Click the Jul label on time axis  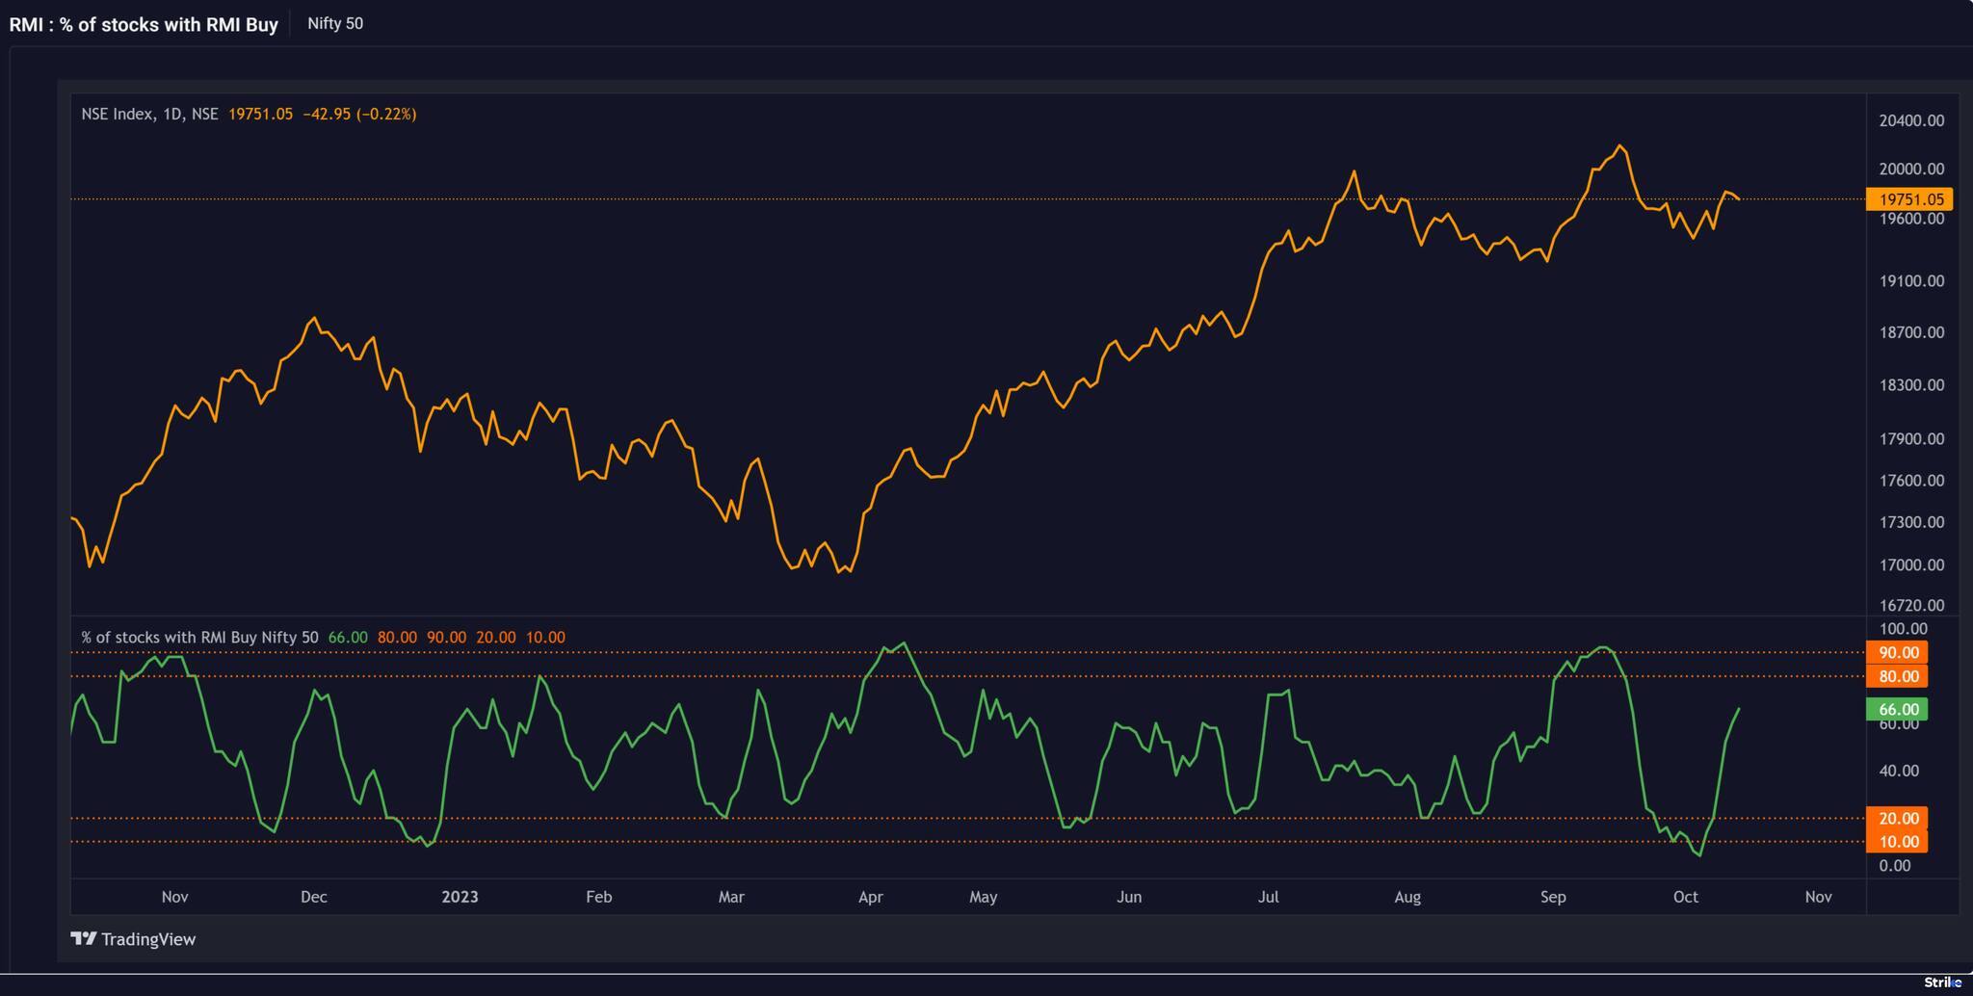tap(1268, 897)
